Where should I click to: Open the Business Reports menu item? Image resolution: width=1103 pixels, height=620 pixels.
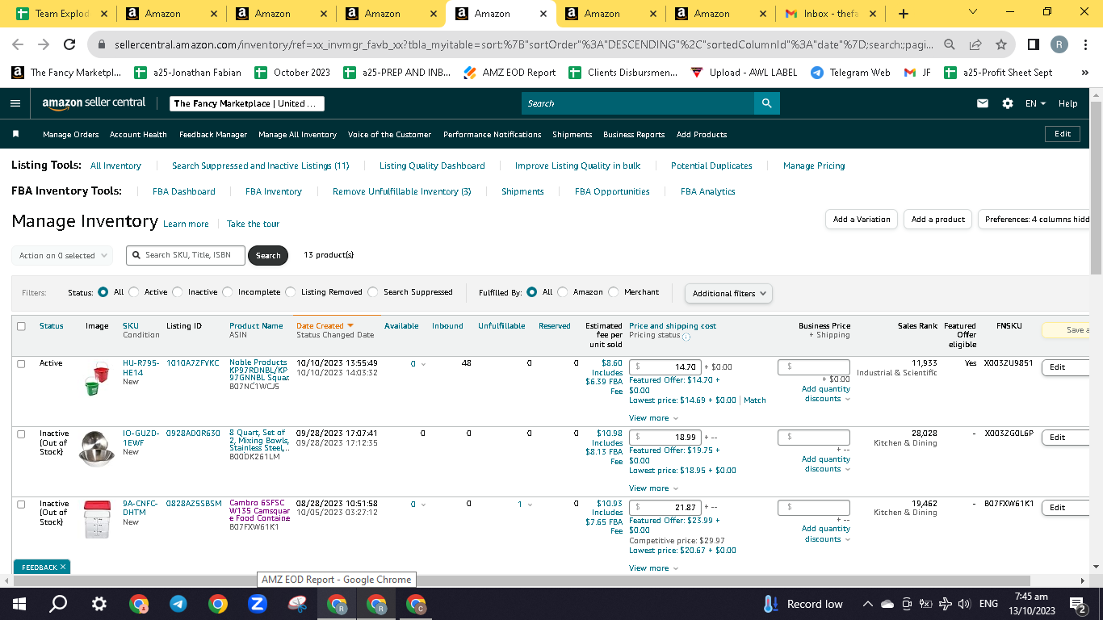tap(634, 135)
